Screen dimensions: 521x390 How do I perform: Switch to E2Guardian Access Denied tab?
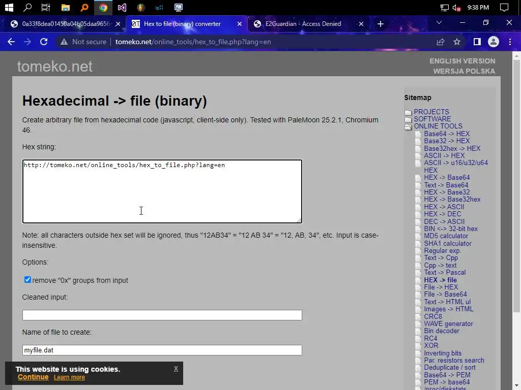point(303,24)
